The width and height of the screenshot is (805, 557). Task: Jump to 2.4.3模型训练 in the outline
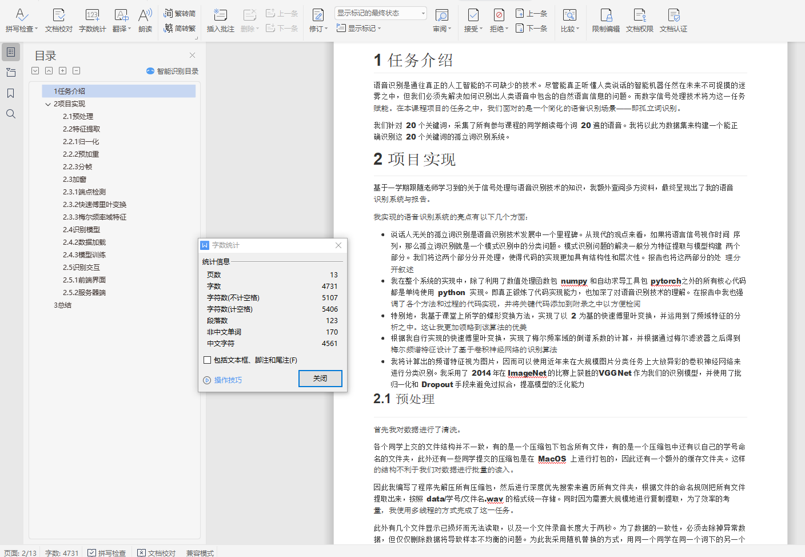point(84,255)
